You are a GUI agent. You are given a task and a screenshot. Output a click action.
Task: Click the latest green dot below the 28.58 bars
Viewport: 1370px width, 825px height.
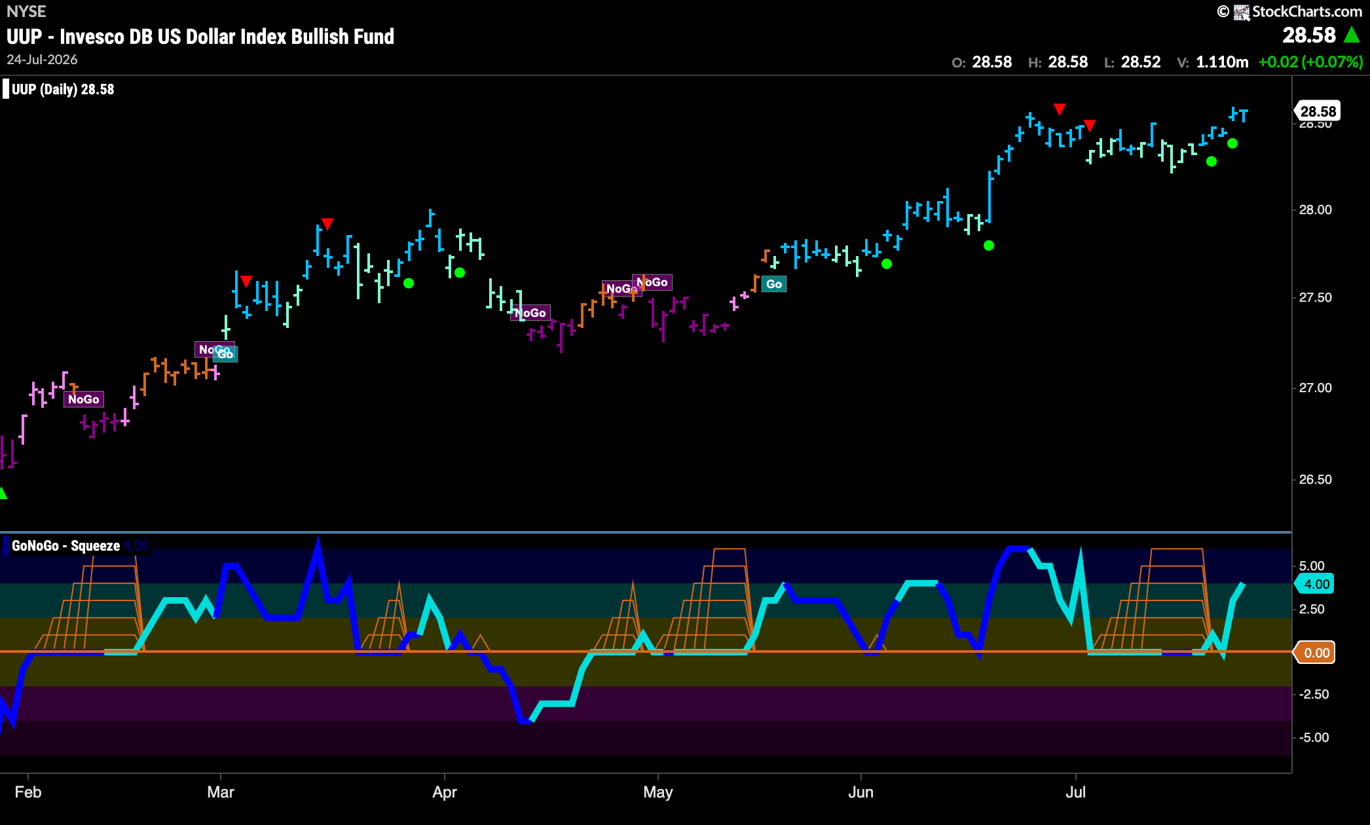(1232, 143)
